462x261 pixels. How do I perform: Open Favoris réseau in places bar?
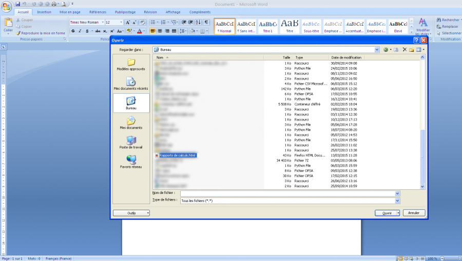(x=131, y=162)
